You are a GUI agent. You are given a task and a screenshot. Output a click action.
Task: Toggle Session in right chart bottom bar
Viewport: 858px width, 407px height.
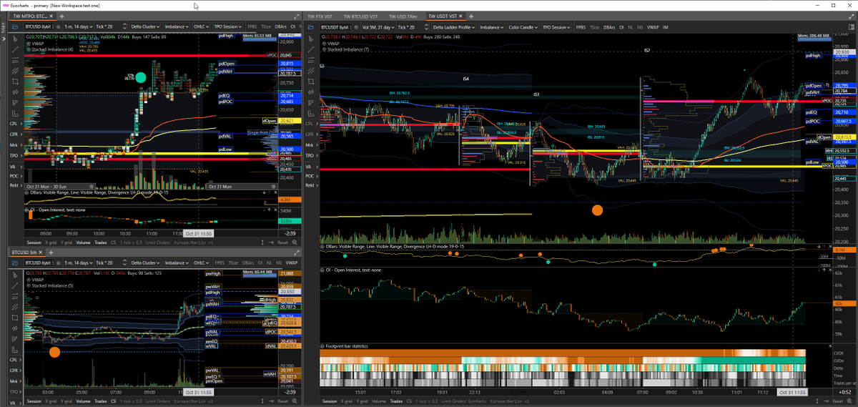tap(330, 401)
